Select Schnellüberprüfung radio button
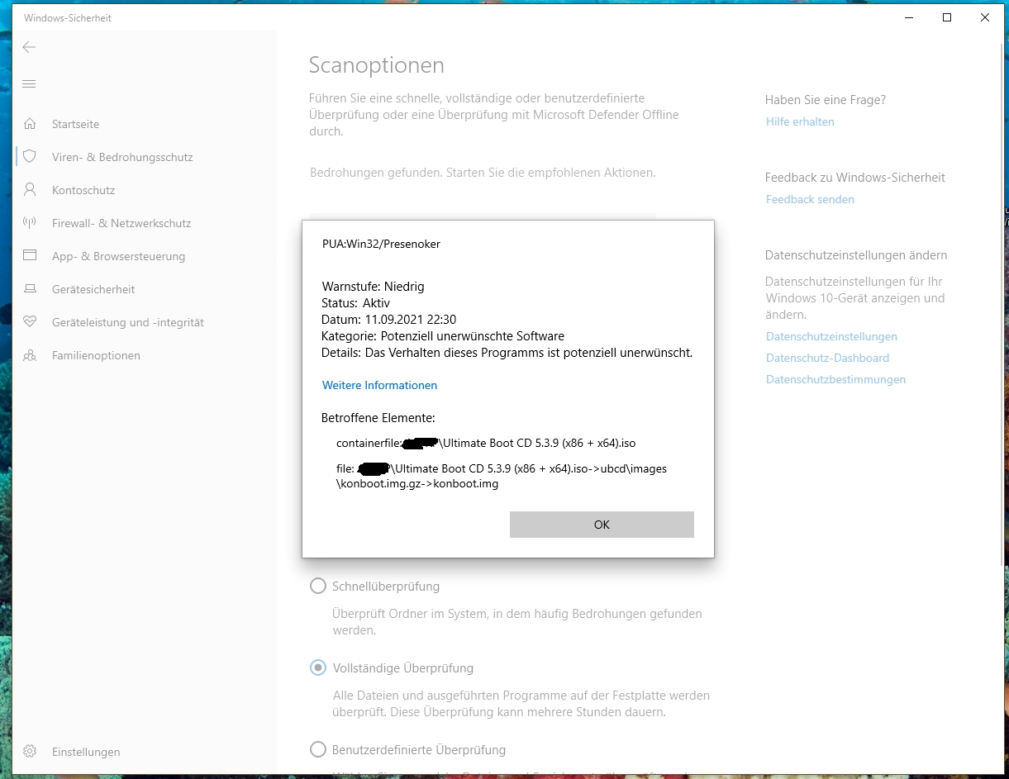Image resolution: width=1009 pixels, height=779 pixels. click(317, 586)
